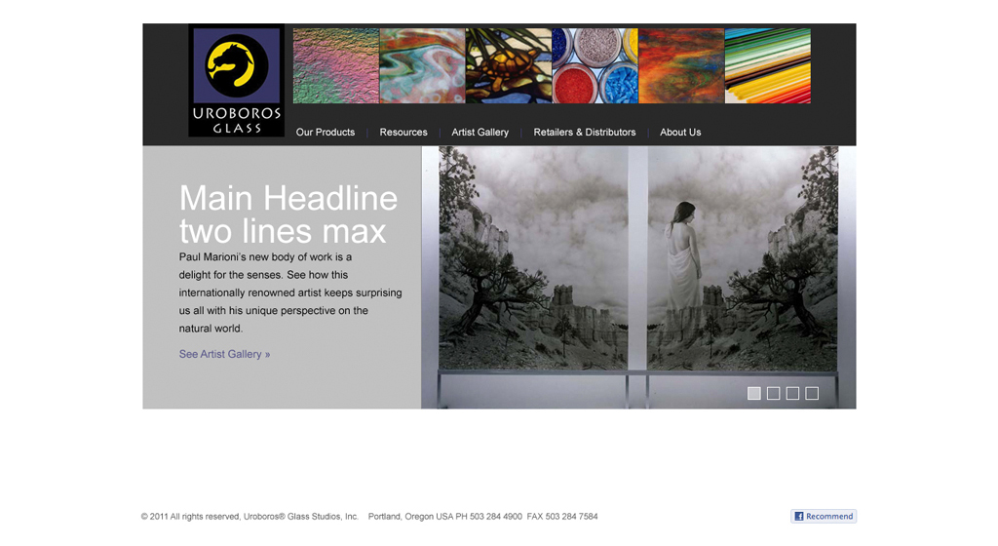Open the Our Products menu
Screen dimensions: 998x546
coord(326,133)
